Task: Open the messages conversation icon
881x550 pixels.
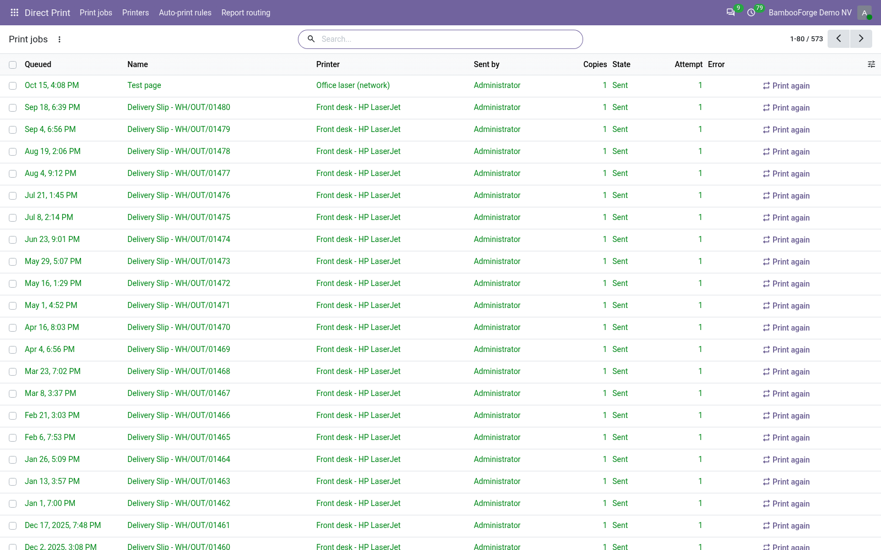Action: (731, 12)
